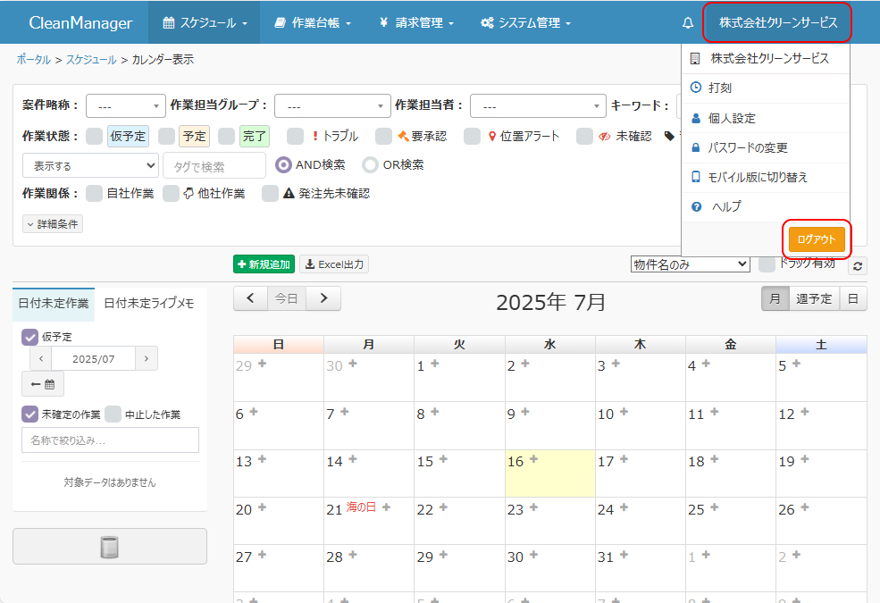Toggle the 仮予定 work status checkbox

(95, 137)
